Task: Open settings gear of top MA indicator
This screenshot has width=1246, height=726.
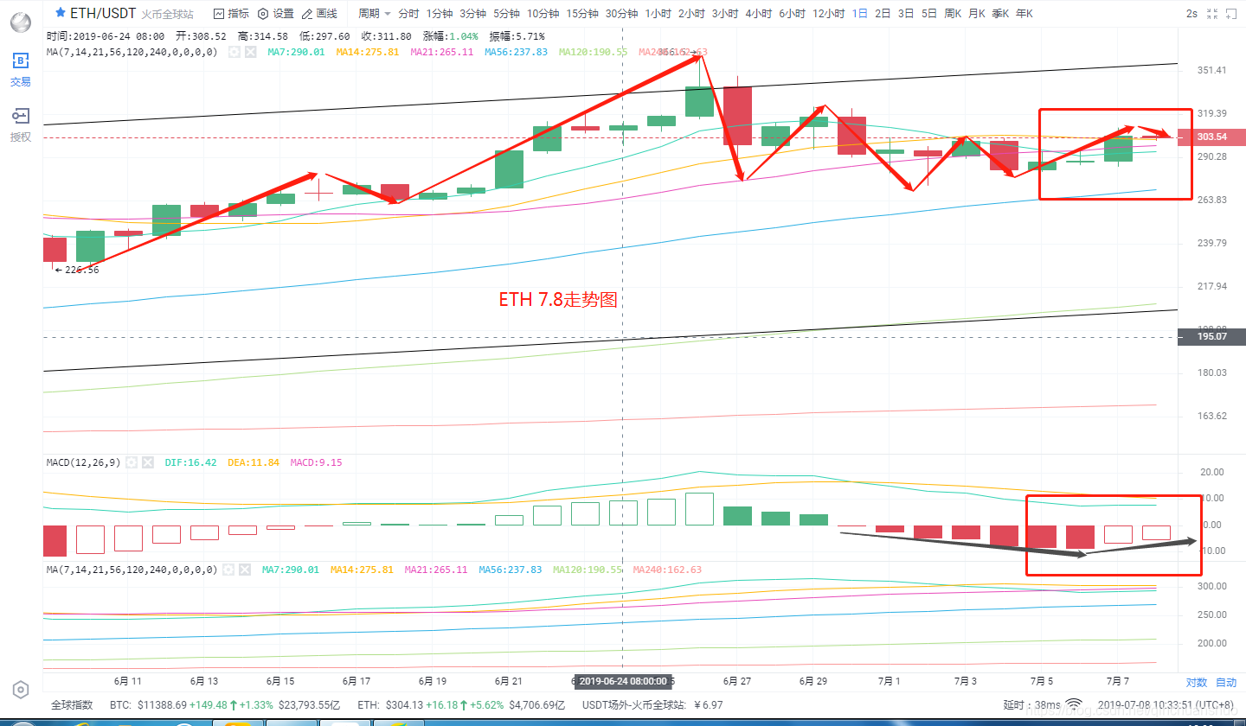Action: [x=234, y=52]
